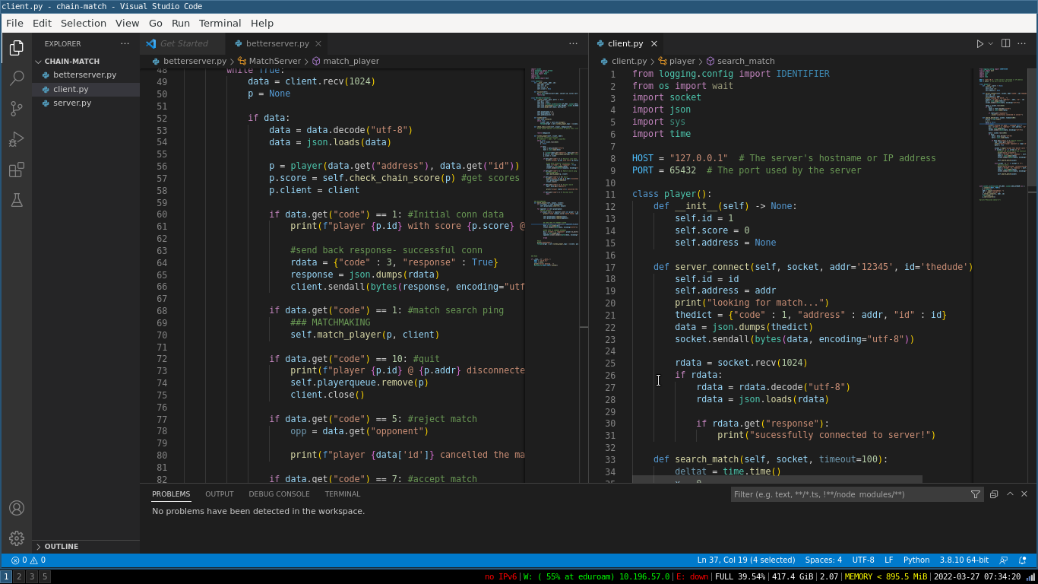1038x584 pixels.
Task: Open the Source Control view
Action: click(x=16, y=109)
